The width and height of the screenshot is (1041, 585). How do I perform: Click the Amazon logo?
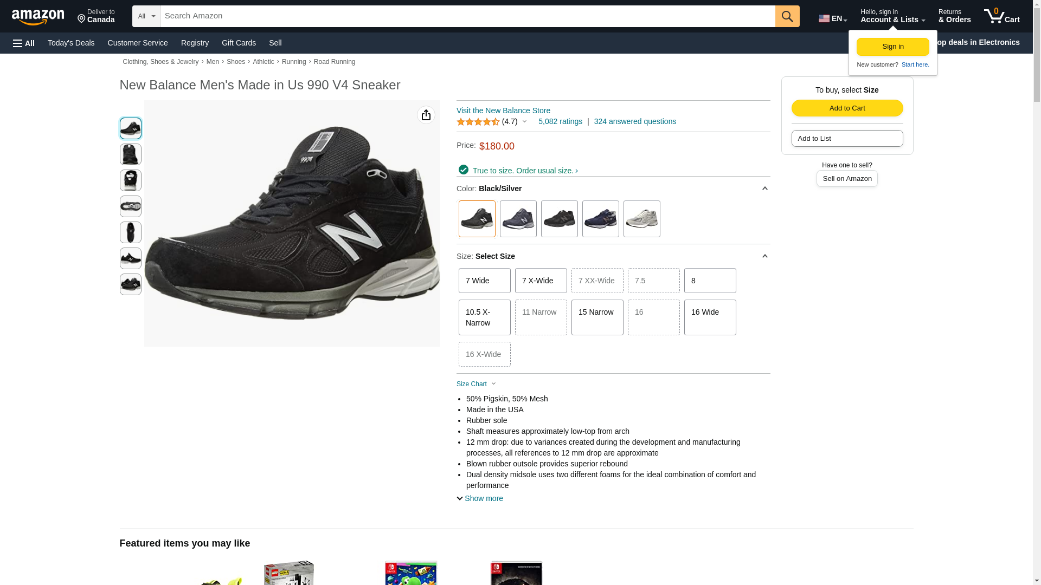[x=38, y=17]
